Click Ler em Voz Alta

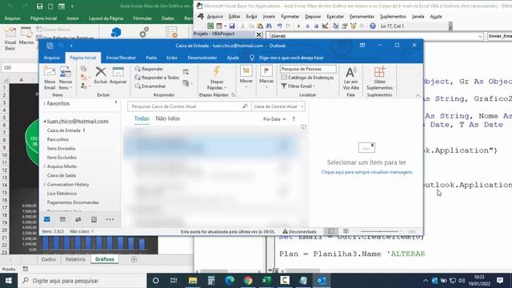[350, 78]
